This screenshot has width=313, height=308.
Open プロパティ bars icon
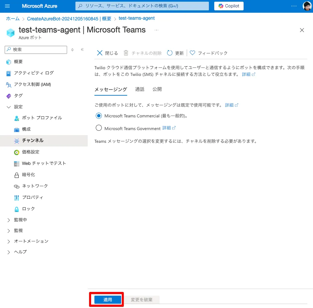tap(17, 198)
